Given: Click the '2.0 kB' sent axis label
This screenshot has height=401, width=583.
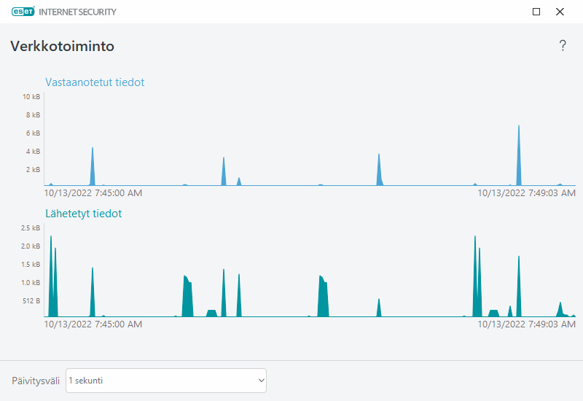Looking at the screenshot, I should pyautogui.click(x=31, y=246).
